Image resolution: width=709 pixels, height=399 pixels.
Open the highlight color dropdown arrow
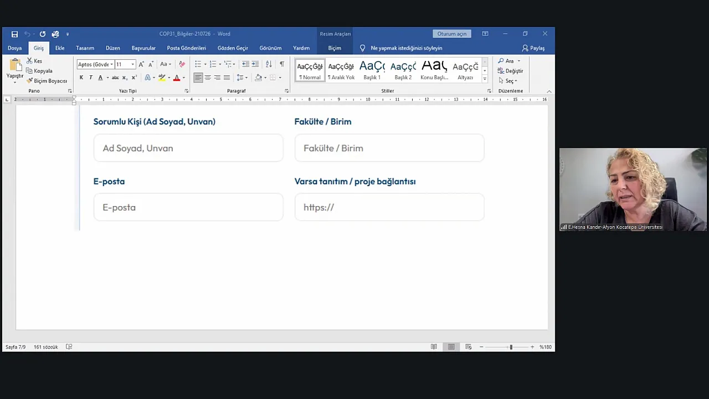click(x=168, y=78)
